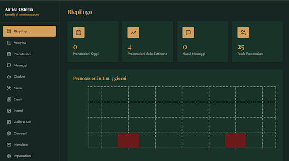The width and height of the screenshot is (289, 161).
Task: Click the Prenotazioni Oggi label
Action: click(86, 54)
